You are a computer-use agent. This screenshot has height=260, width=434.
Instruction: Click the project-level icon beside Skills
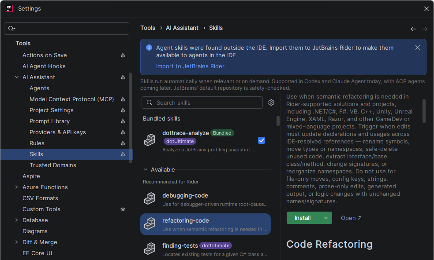[x=123, y=154]
